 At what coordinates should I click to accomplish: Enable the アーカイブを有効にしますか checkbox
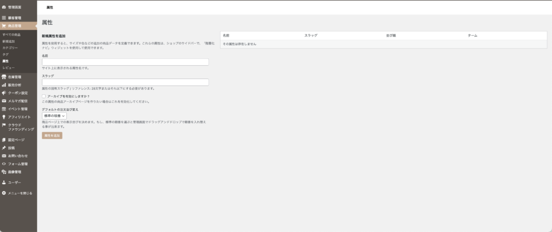click(x=44, y=96)
